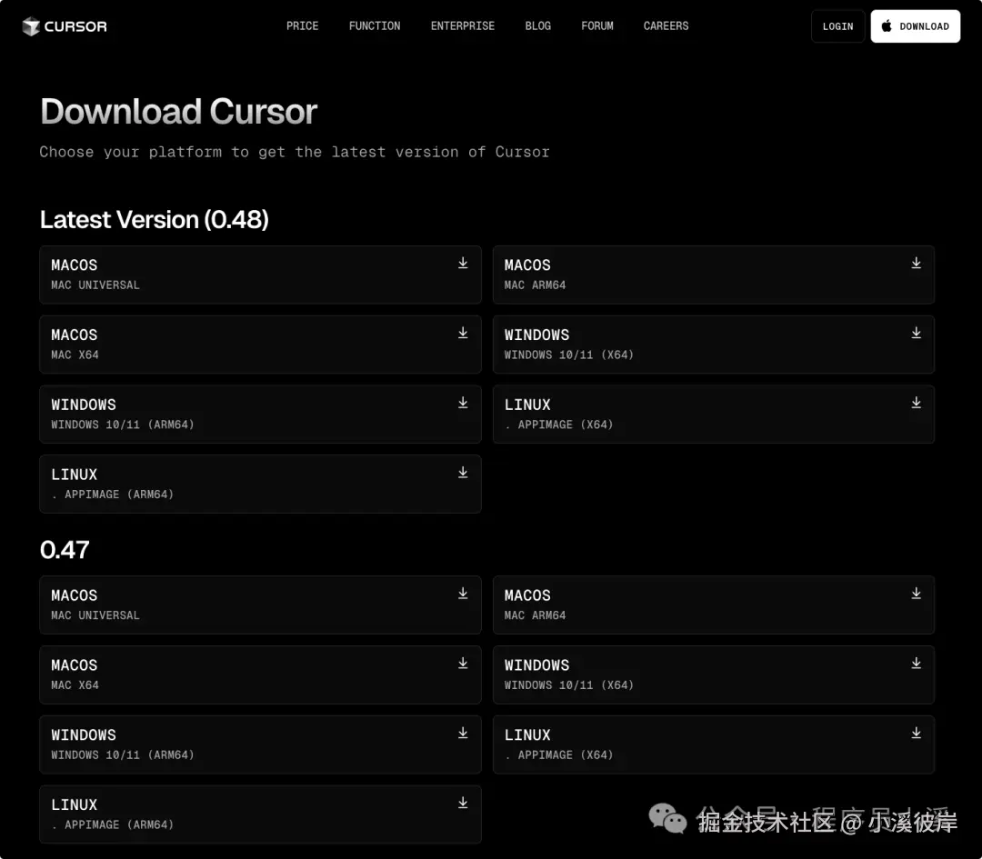This screenshot has width=982, height=859.
Task: Click the Choose your platform subtitle
Action: [x=295, y=152]
